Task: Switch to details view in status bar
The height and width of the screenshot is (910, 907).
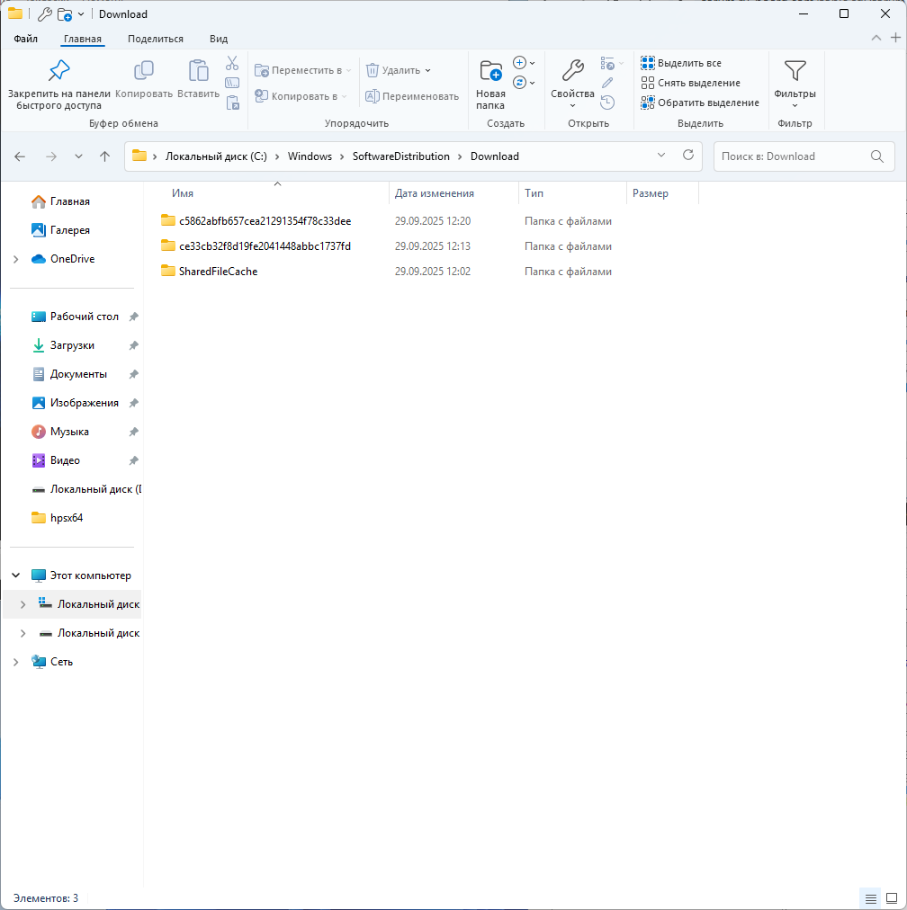Action: coord(870,898)
